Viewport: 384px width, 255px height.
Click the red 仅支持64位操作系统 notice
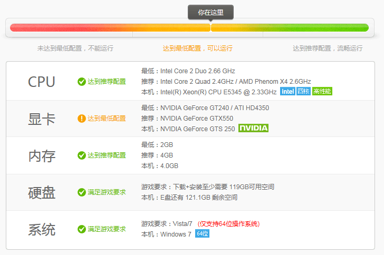point(229,224)
